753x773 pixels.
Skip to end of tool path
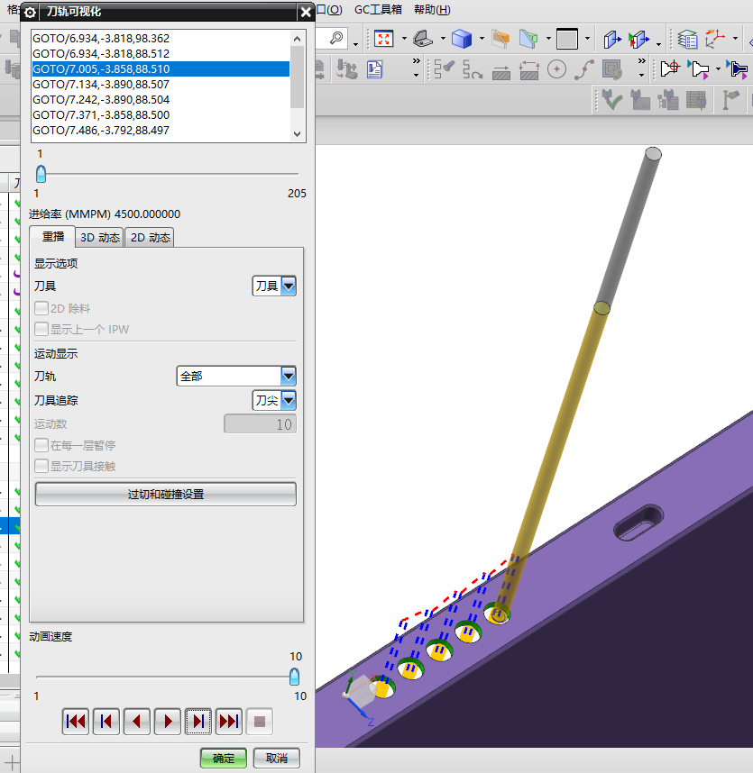coord(229,721)
